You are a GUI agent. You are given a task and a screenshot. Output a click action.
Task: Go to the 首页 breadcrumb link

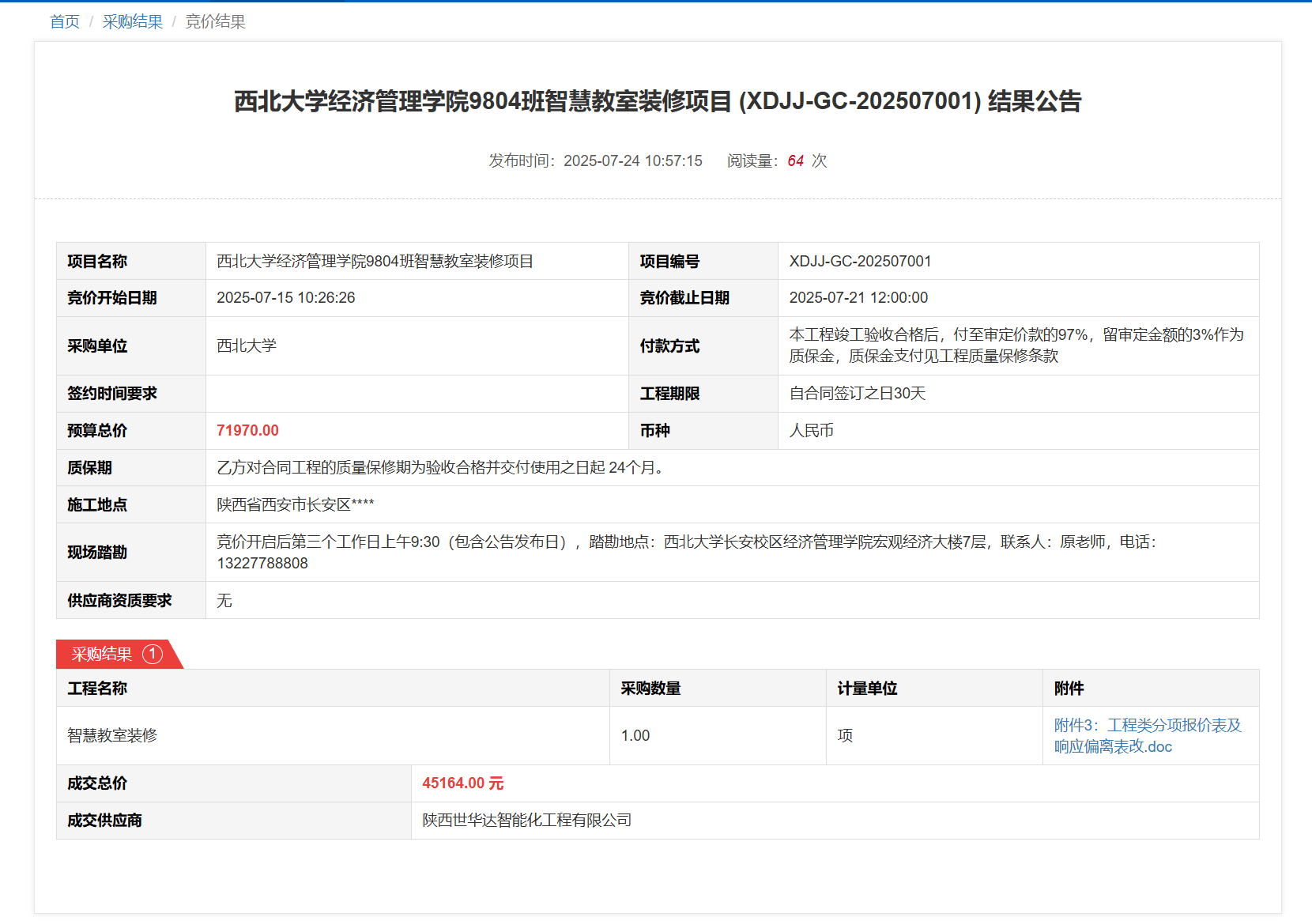[x=65, y=22]
